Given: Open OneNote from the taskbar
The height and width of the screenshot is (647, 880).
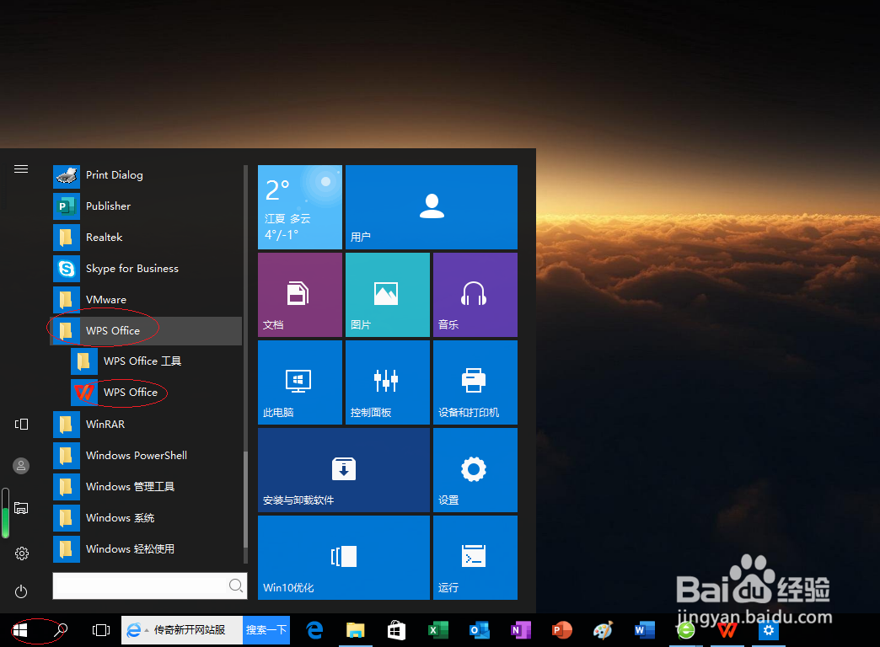Looking at the screenshot, I should 520,630.
